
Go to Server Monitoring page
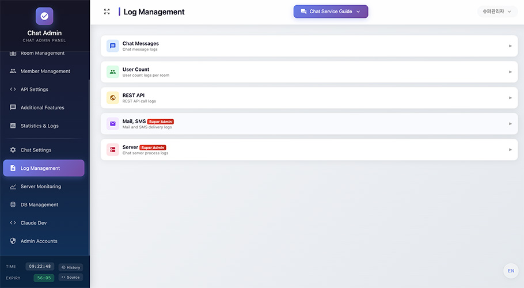coord(44,187)
